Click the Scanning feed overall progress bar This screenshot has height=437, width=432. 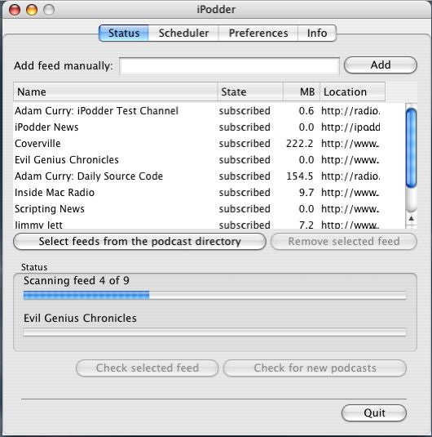click(x=214, y=295)
